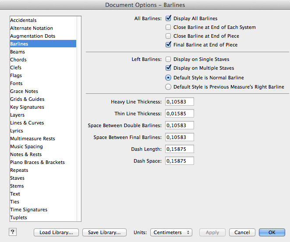Select Accidentals in the category list
The width and height of the screenshot is (290, 242).
click(24, 20)
